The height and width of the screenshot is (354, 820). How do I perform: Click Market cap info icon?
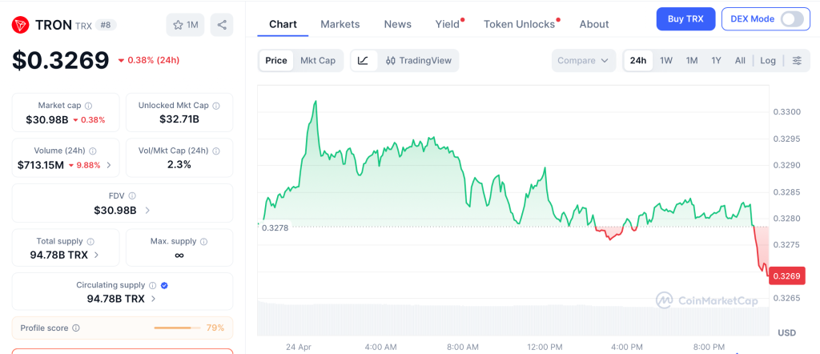click(88, 106)
